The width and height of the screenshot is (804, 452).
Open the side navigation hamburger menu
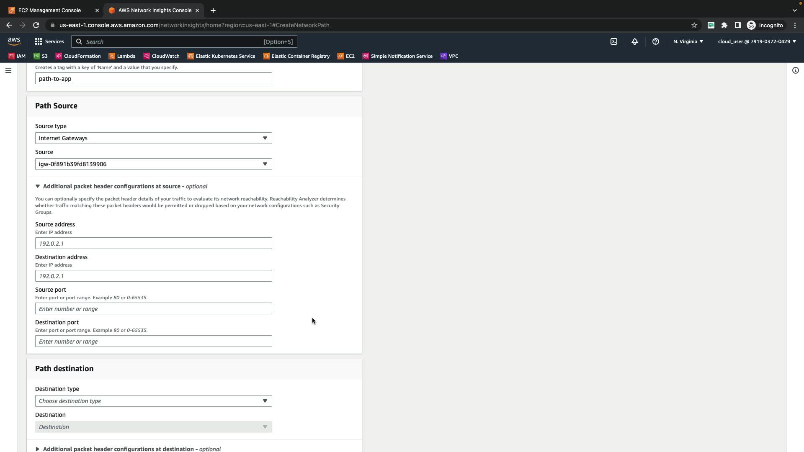8,70
